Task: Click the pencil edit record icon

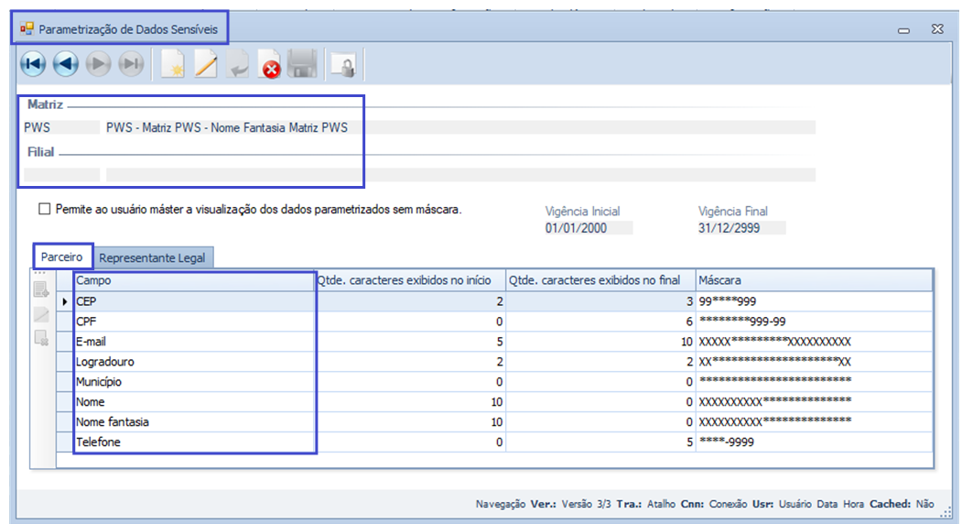Action: tap(205, 65)
